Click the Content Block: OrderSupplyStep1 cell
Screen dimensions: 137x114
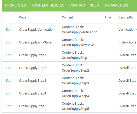tap(75, 55)
